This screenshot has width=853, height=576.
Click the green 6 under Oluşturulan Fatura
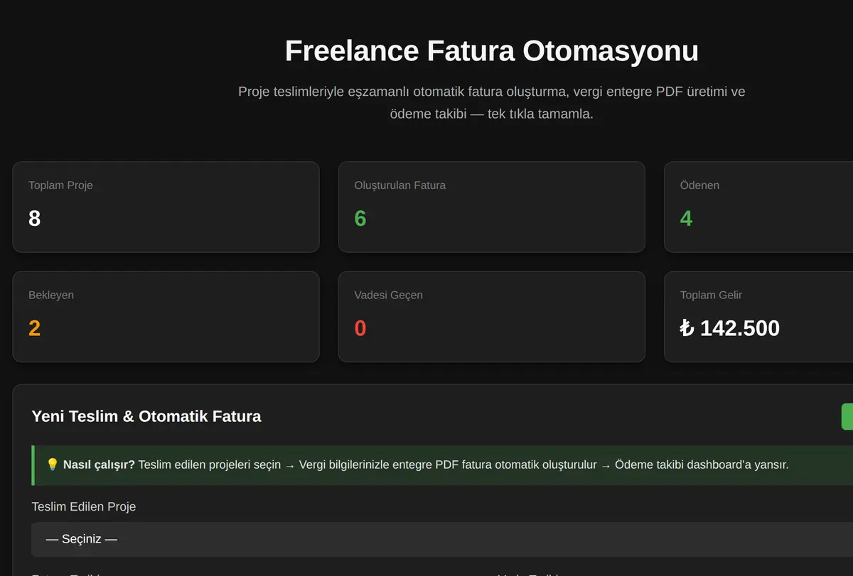[360, 219]
